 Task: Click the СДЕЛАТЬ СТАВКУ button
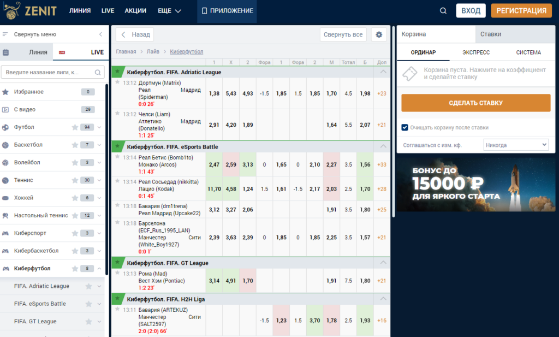click(x=476, y=103)
